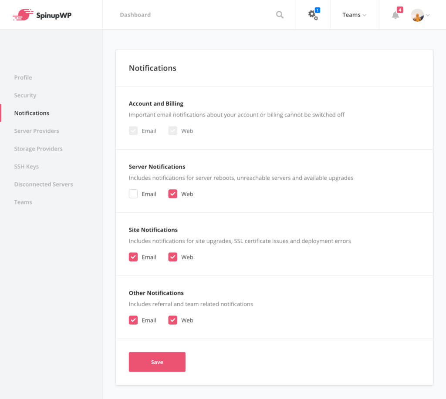
Task: Click the Notifications page heading
Action: click(x=152, y=68)
